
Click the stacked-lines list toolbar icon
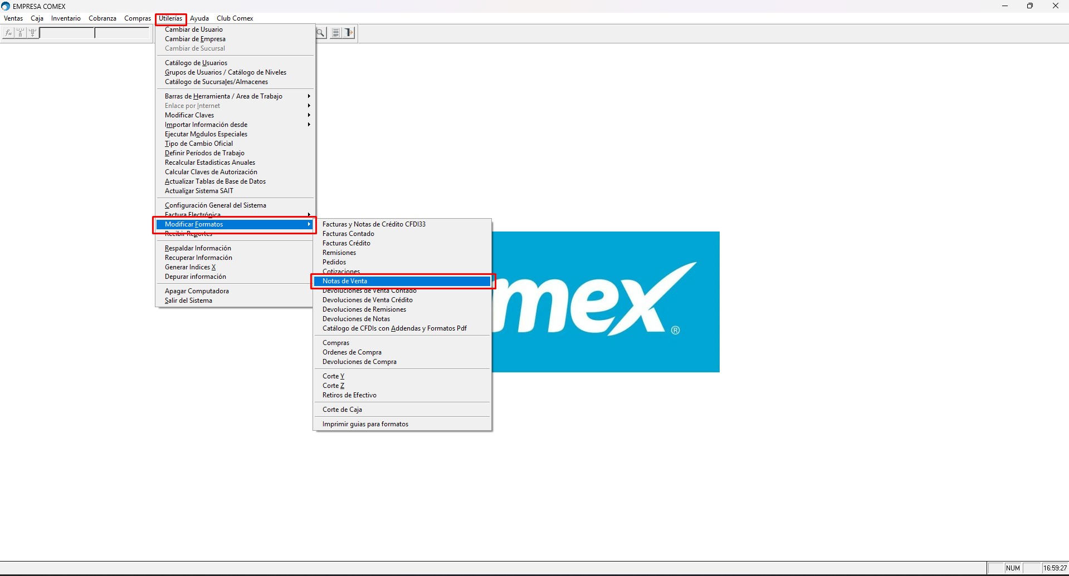pyautogui.click(x=336, y=33)
